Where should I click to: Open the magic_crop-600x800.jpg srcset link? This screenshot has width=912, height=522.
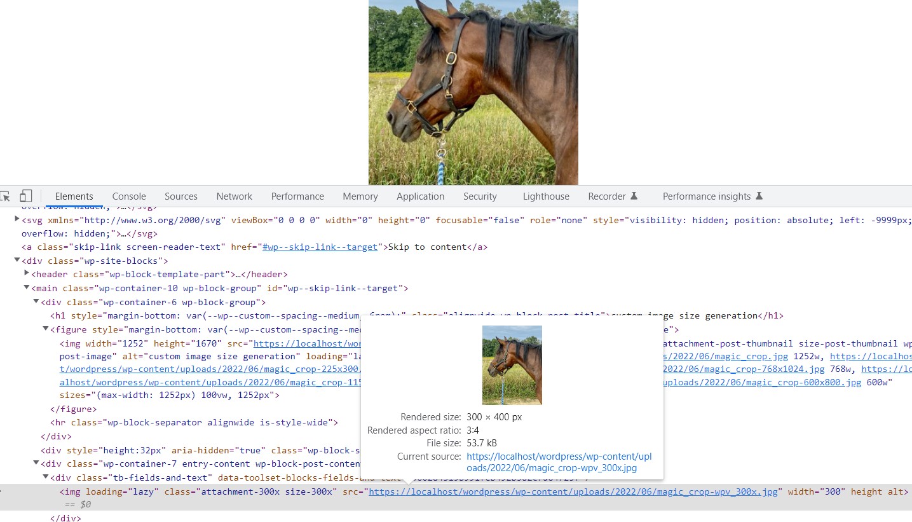(762, 382)
